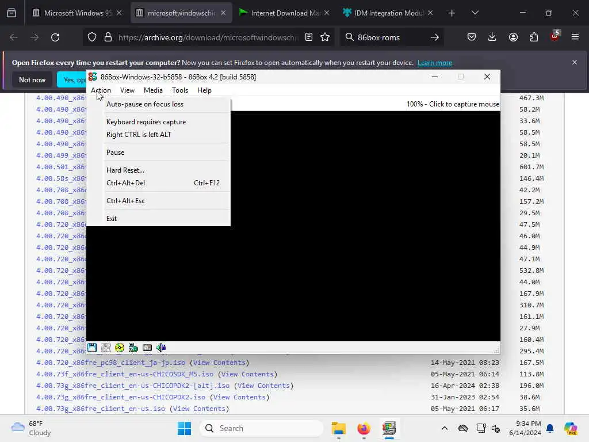The width and height of the screenshot is (589, 442).
Task: Click the Windows taskbar Search box
Action: click(x=262, y=428)
